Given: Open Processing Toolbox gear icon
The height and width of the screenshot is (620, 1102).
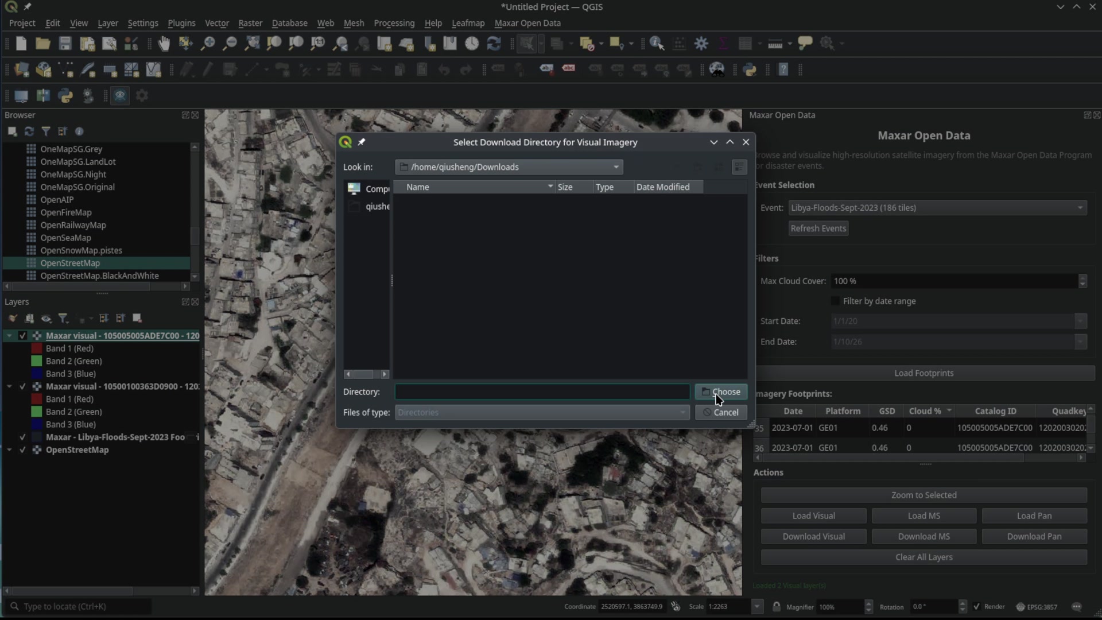Looking at the screenshot, I should coord(701,44).
